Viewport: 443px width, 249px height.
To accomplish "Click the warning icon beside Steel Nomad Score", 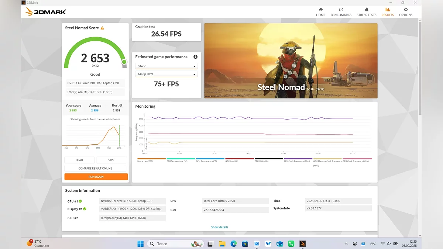I will 102,28.
